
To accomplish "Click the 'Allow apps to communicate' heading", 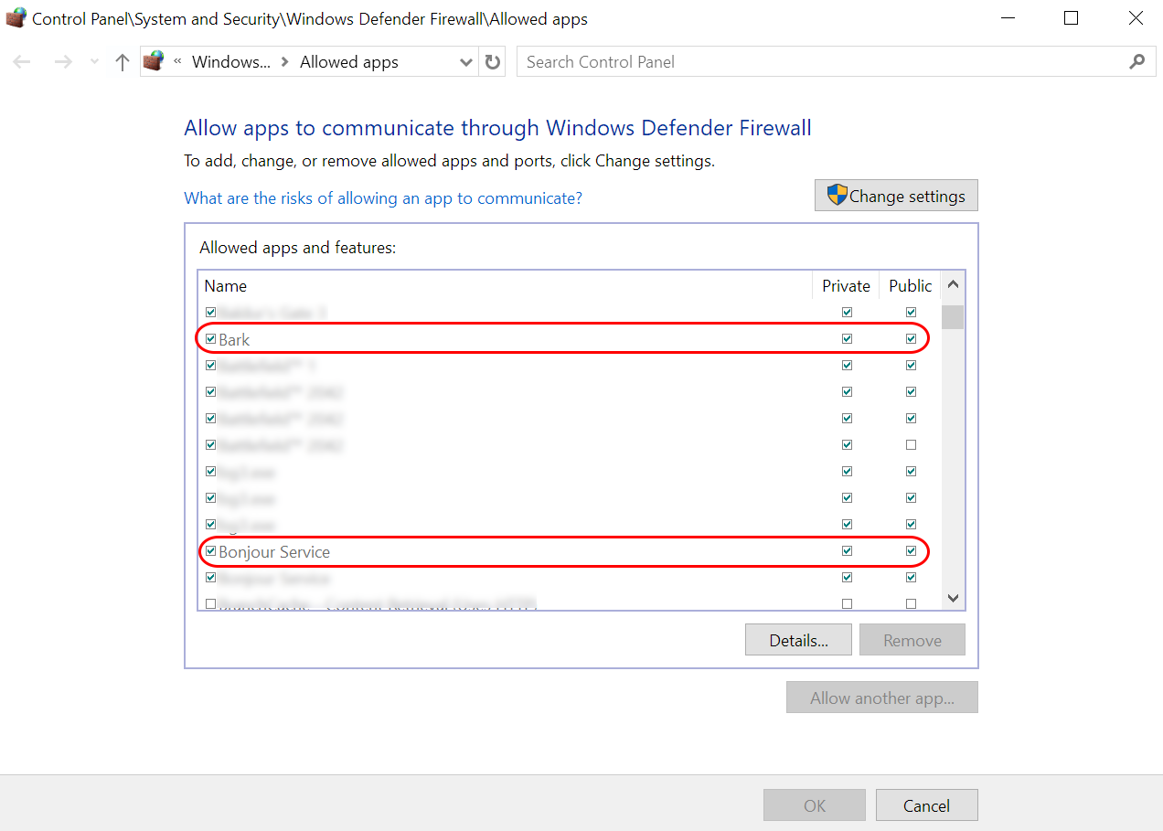I will pyautogui.click(x=497, y=128).
